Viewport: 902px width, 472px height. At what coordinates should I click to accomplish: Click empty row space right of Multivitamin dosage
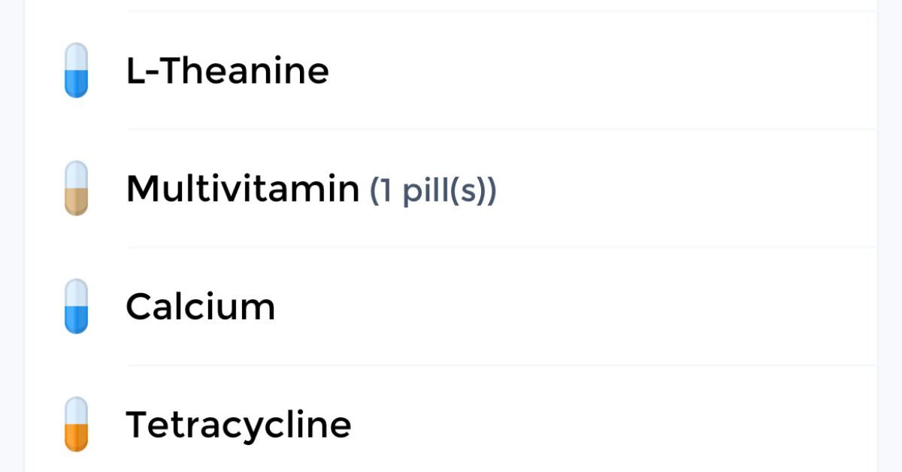click(x=676, y=189)
